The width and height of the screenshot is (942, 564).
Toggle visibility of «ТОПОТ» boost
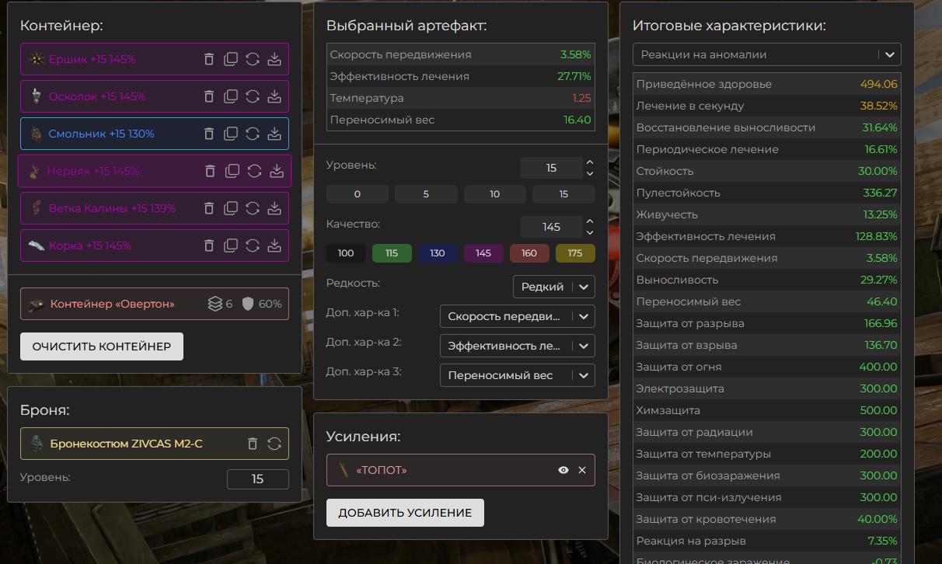point(563,470)
